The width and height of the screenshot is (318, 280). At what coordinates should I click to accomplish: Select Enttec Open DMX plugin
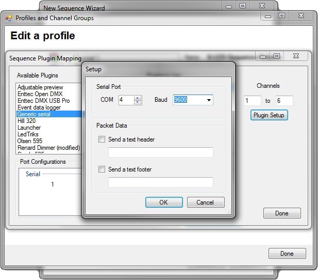click(48, 94)
